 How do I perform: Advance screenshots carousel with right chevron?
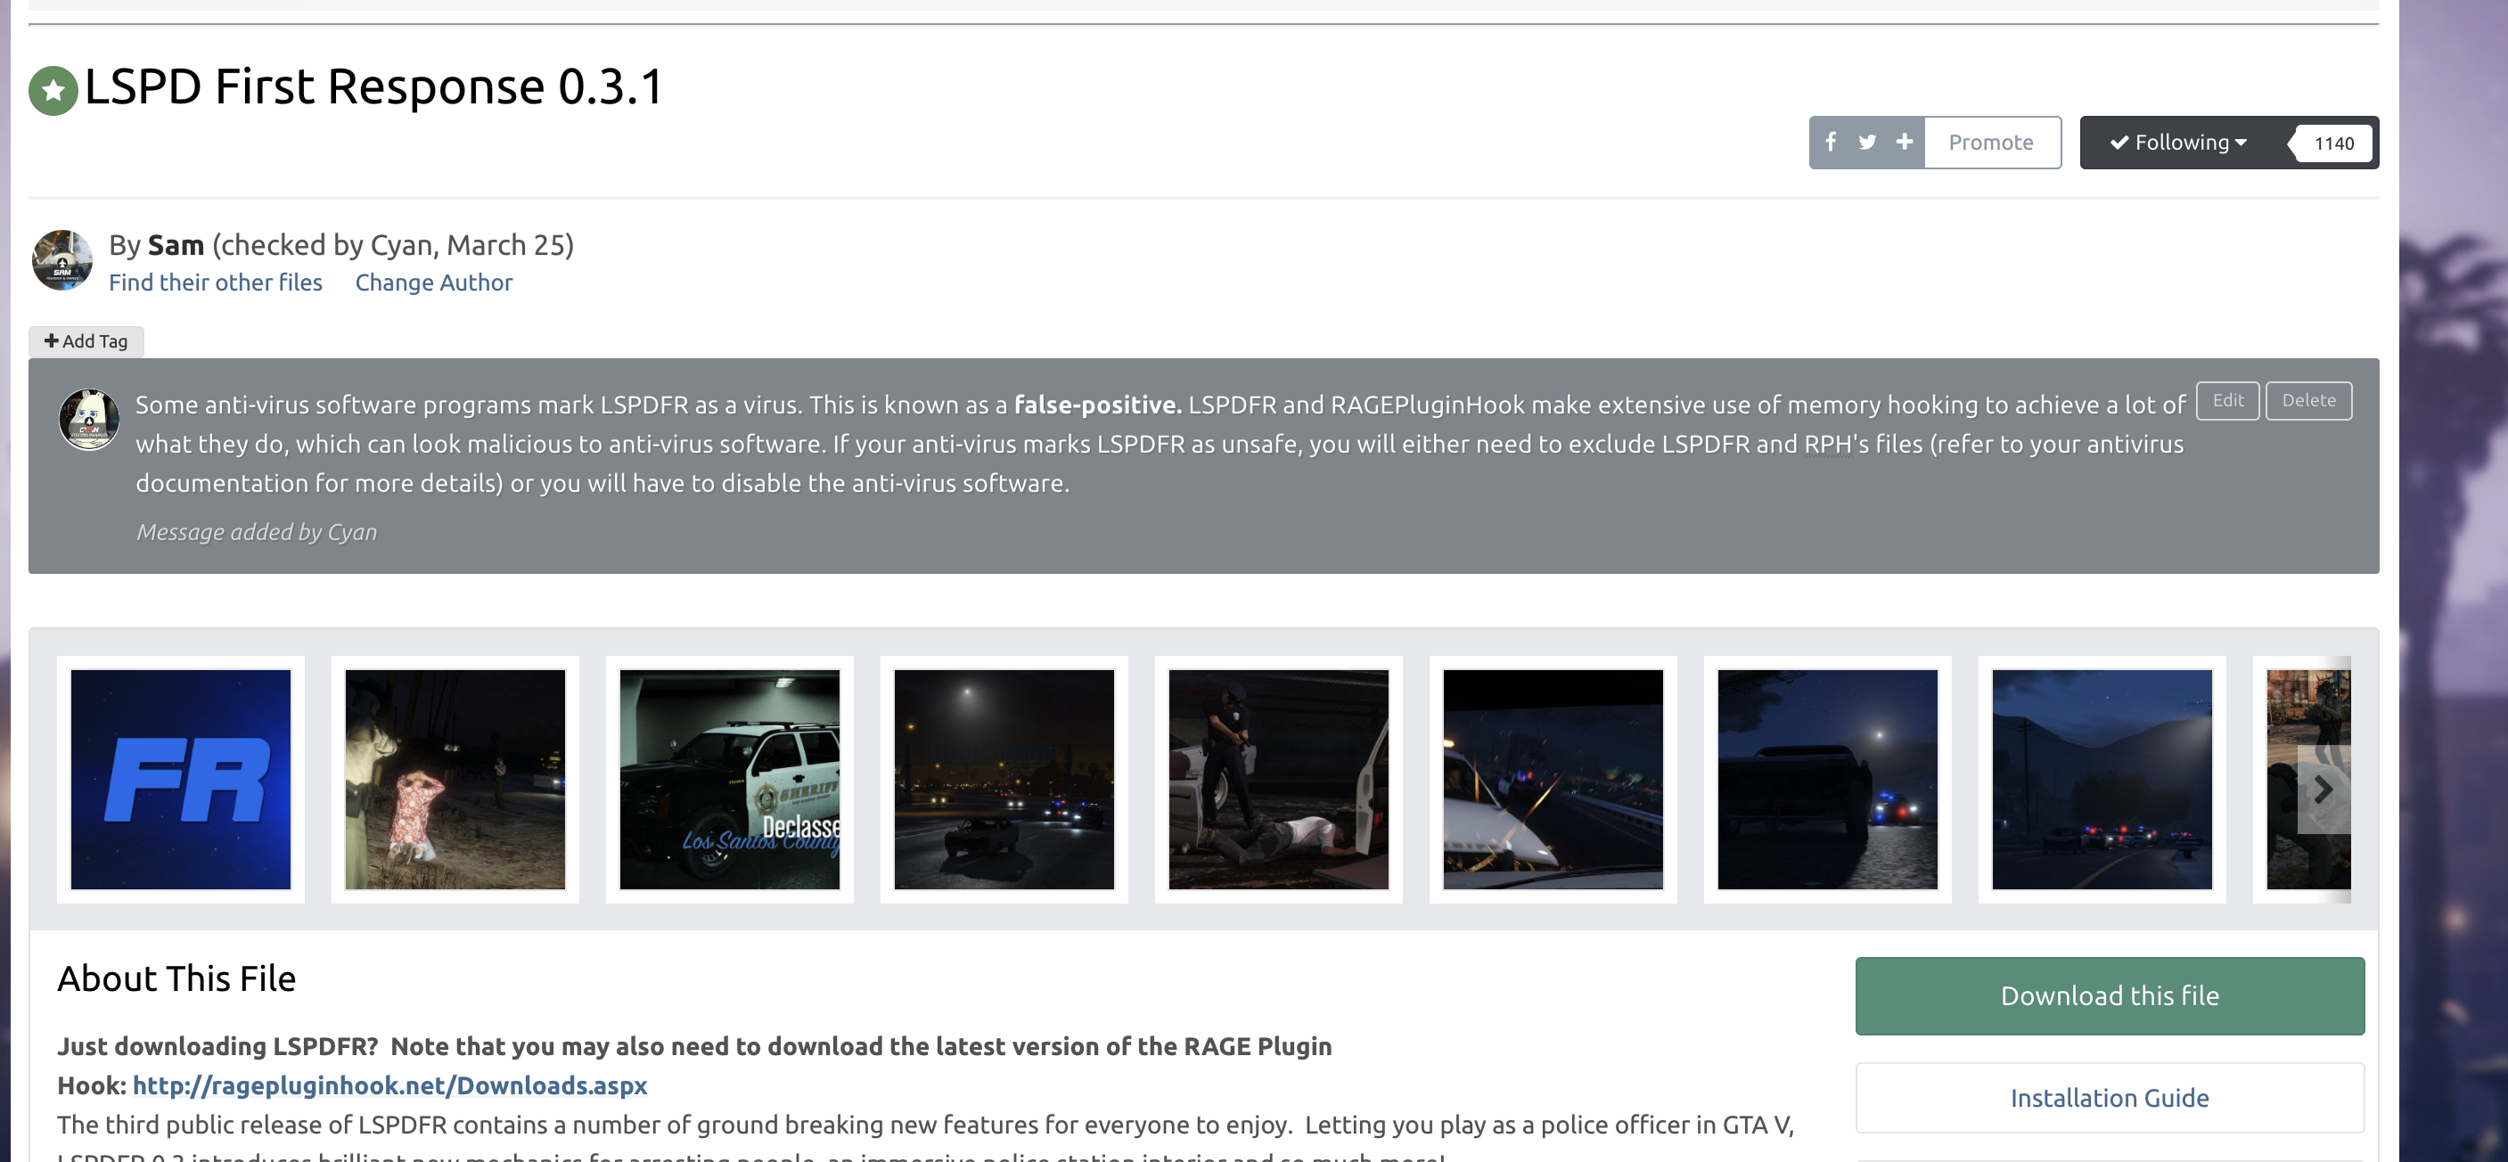2323,790
